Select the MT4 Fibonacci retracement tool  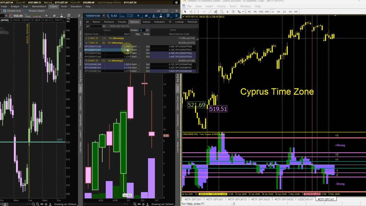(x=222, y=12)
